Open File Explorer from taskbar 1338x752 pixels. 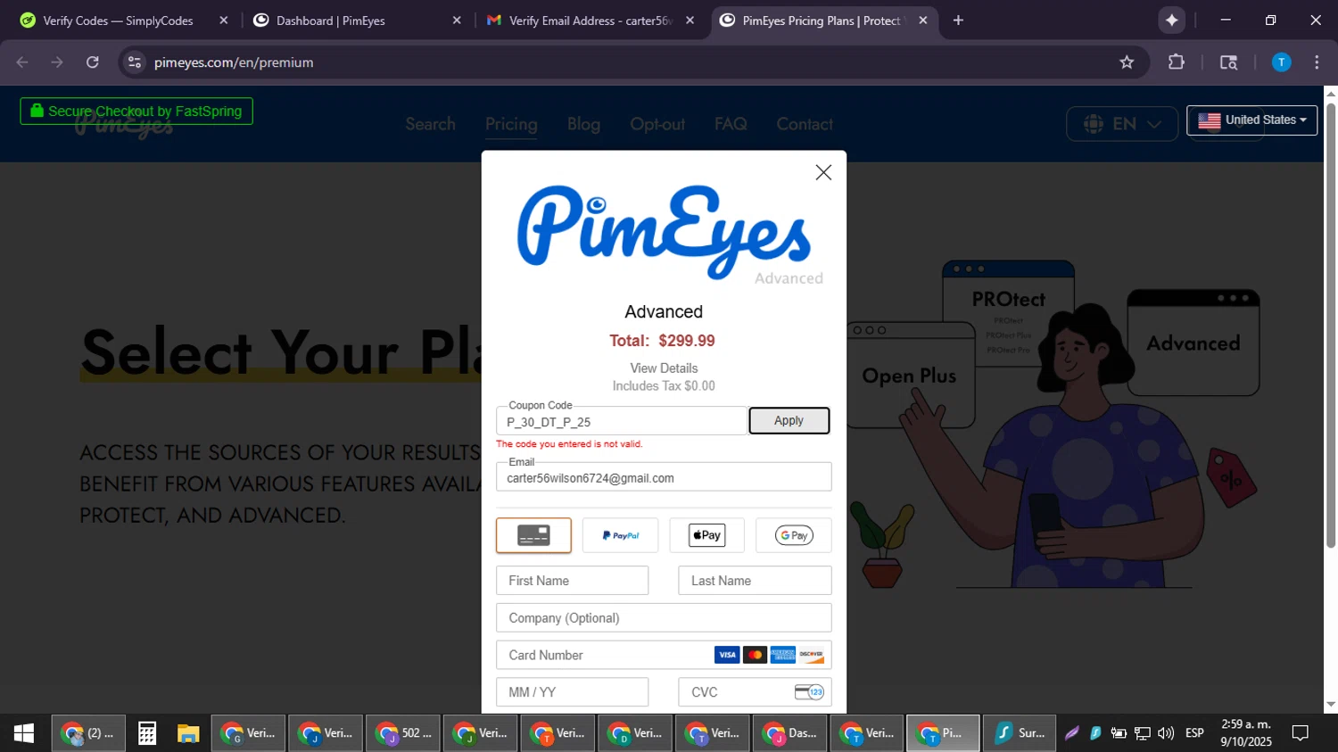tap(188, 733)
